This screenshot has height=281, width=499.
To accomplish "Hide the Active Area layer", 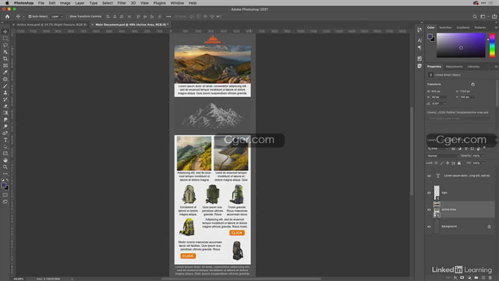I will (x=429, y=209).
